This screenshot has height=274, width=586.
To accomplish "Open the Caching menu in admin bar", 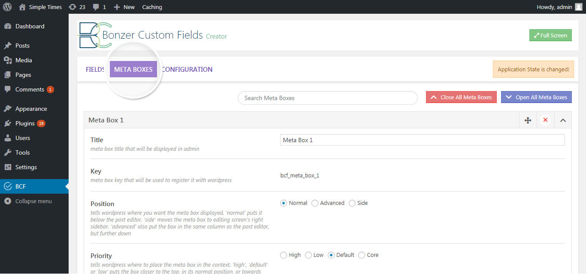I will pos(152,7).
